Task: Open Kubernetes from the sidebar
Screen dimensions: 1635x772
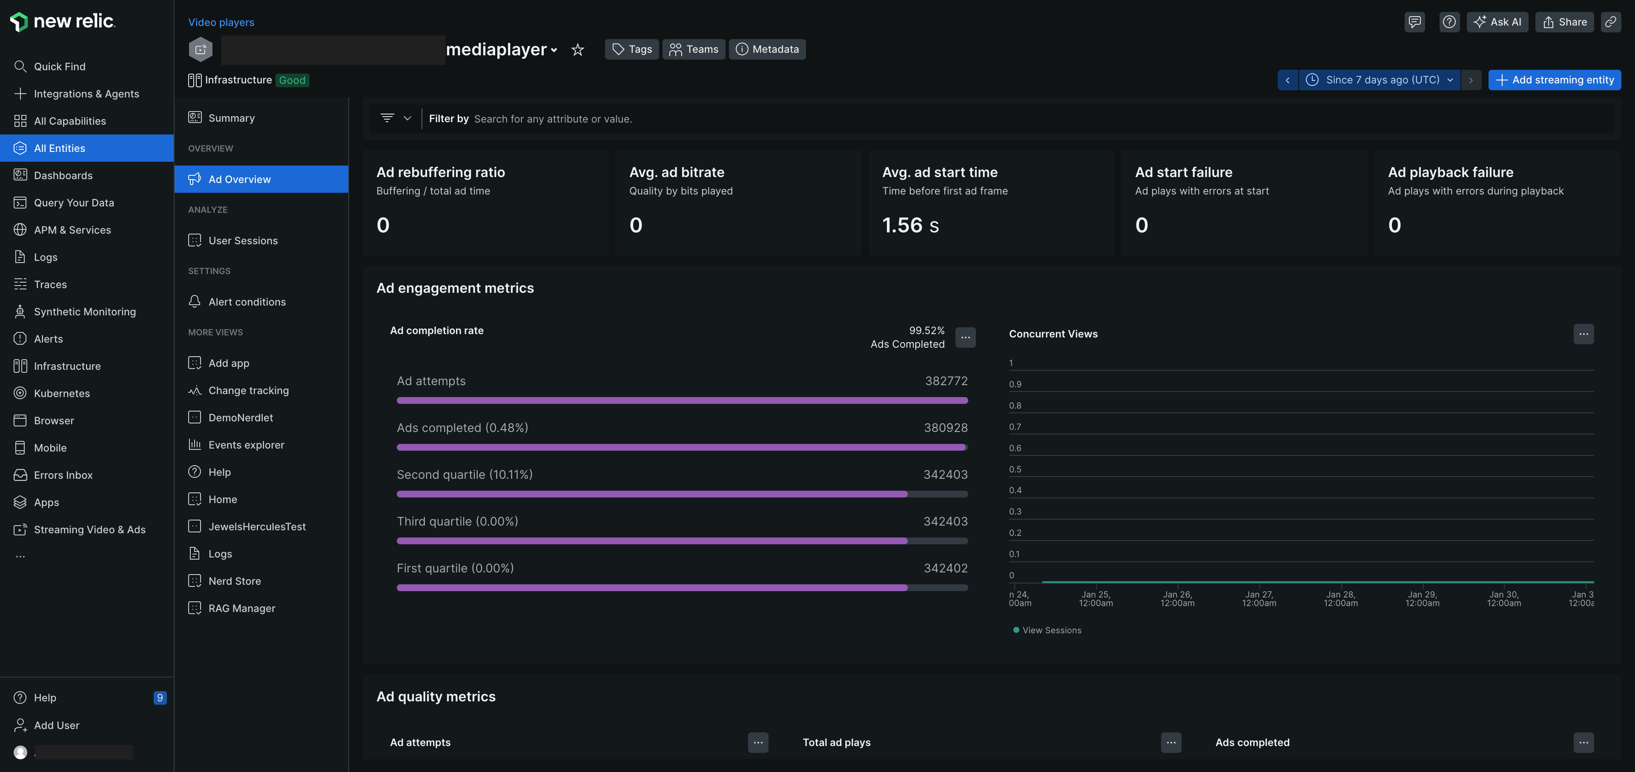Action: click(62, 393)
